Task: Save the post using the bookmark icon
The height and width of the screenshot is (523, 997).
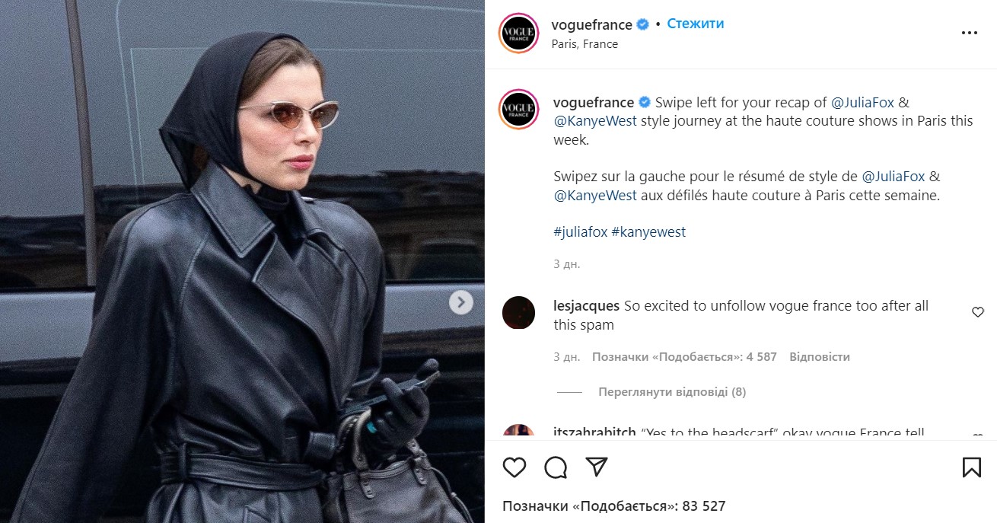Action: (x=972, y=467)
